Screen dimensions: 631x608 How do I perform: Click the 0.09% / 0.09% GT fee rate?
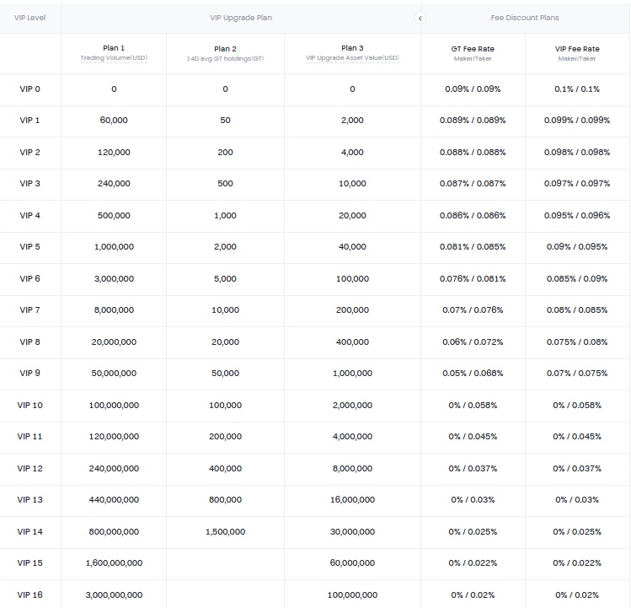coord(473,89)
